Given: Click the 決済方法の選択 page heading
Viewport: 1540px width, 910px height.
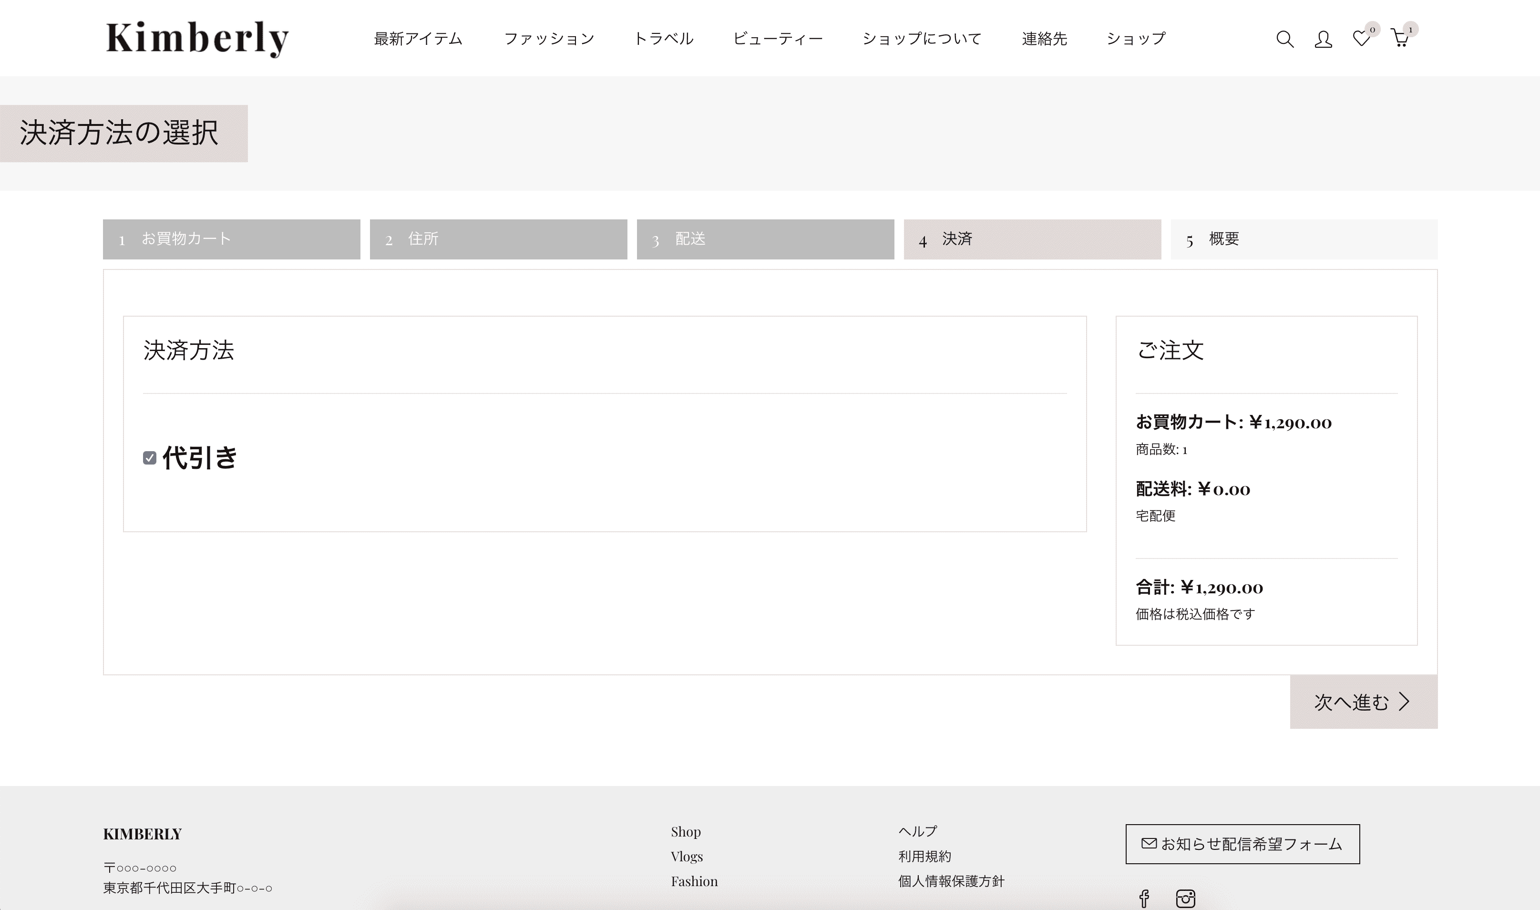Looking at the screenshot, I should tap(119, 133).
